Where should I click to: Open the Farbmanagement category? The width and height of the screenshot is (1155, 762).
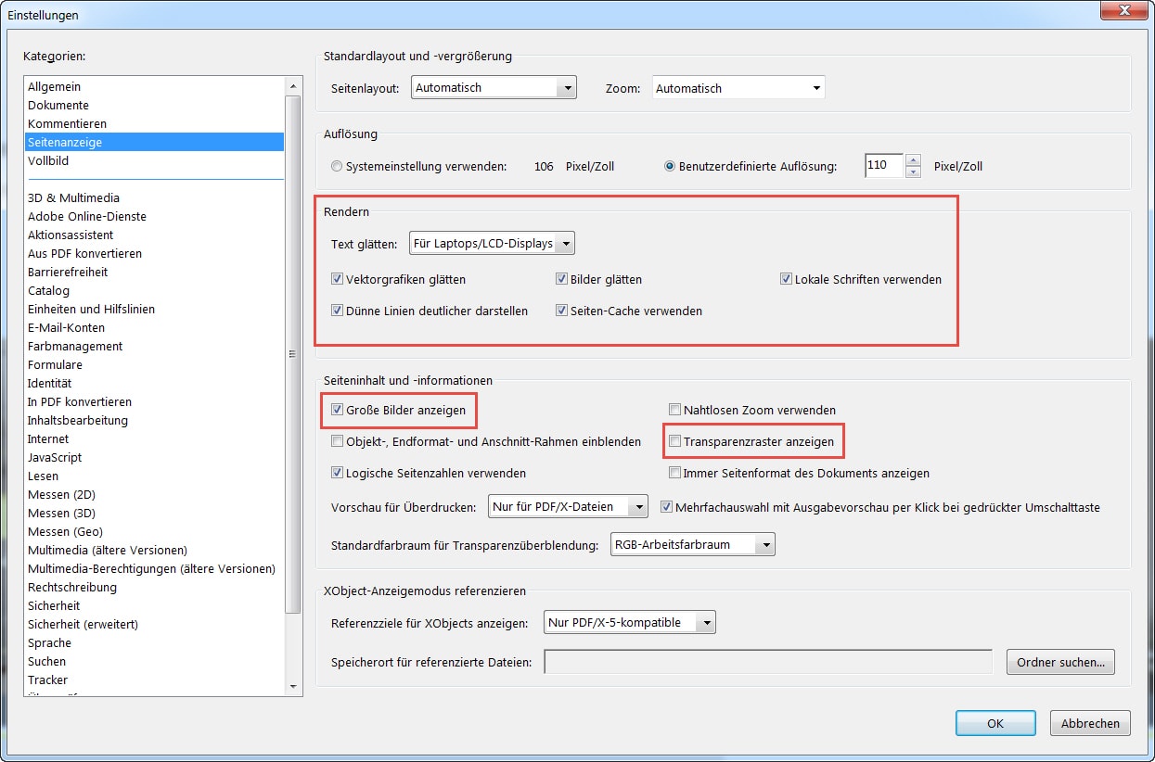(75, 346)
